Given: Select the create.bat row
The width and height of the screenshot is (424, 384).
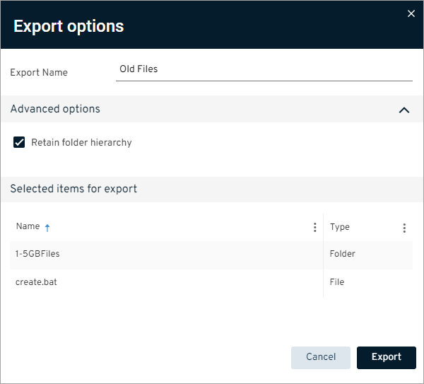Looking at the screenshot, I should (x=211, y=283).
